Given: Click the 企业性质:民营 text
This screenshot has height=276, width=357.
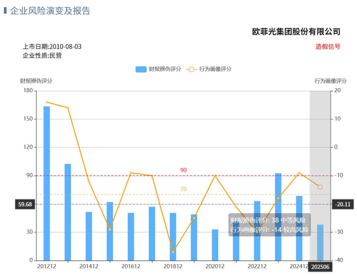Looking at the screenshot, I should [x=42, y=55].
